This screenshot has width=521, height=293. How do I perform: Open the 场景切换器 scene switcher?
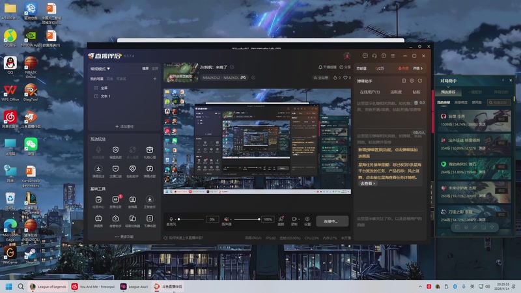(133, 221)
